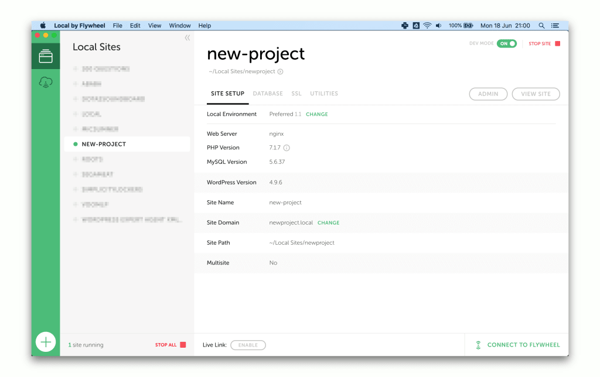This screenshot has width=600, height=377.
Task: Open the cloud connect sidebar icon
Action: 46,82
